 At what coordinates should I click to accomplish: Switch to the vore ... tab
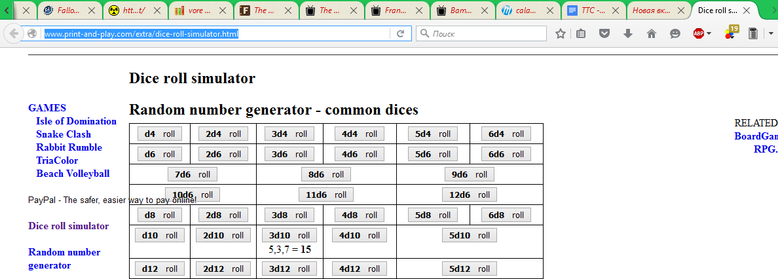tap(199, 10)
